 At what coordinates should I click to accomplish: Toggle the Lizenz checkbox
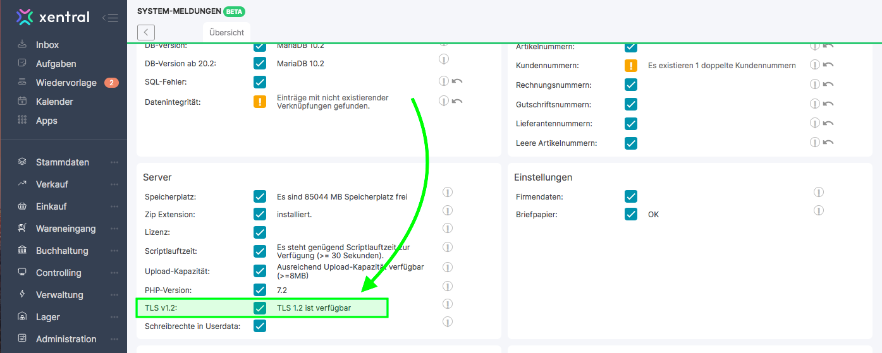point(260,232)
